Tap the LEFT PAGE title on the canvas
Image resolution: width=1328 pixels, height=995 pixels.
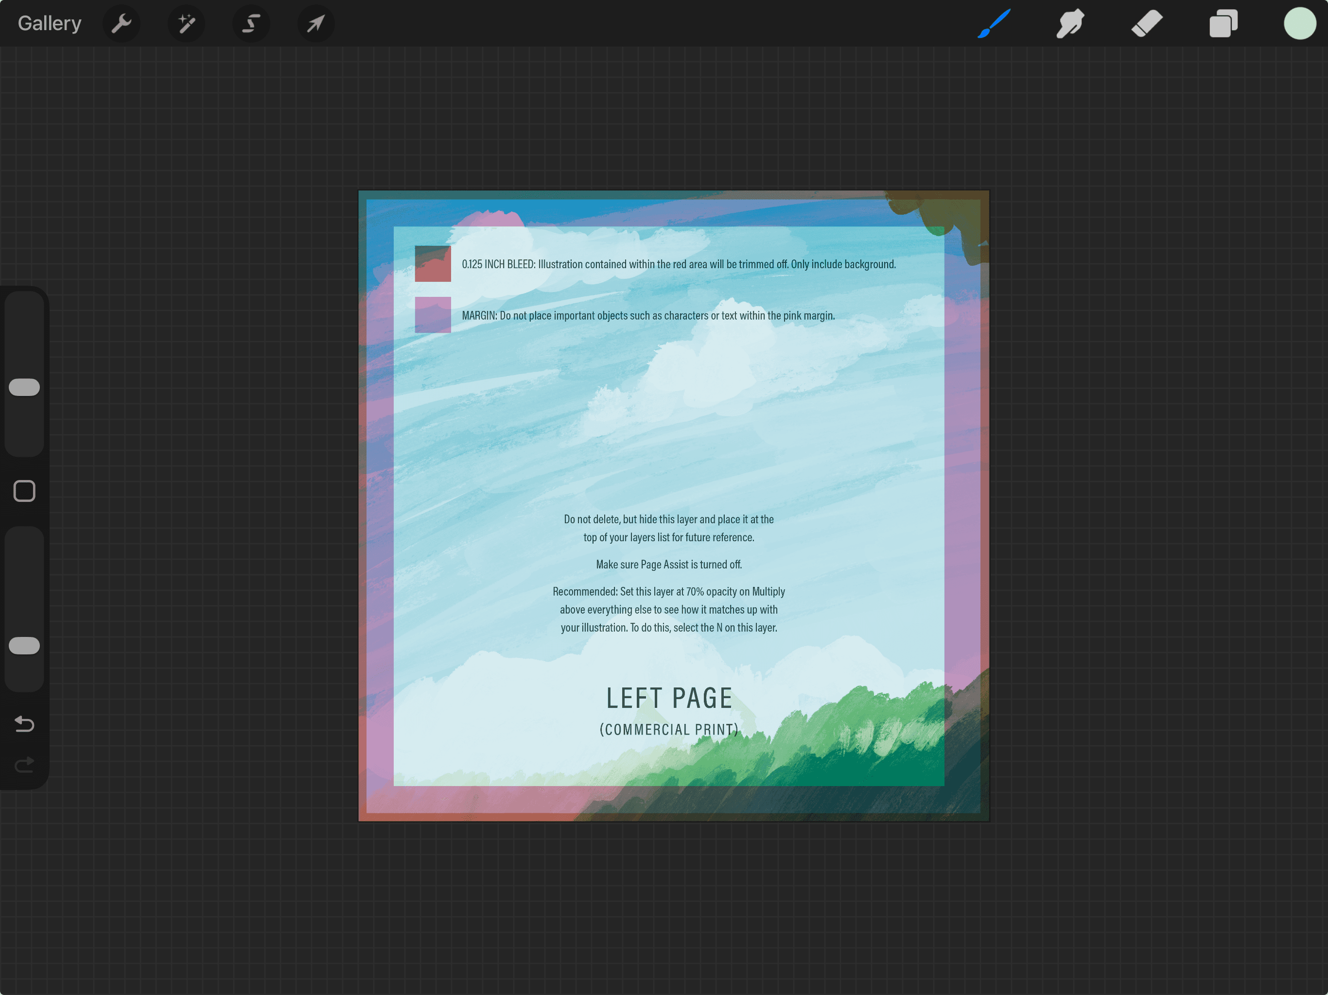[669, 697]
